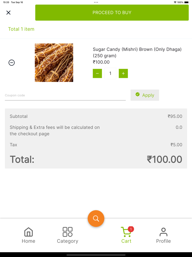The image size is (192, 257).
Task: Go to the Home tab
Action: click(x=29, y=235)
